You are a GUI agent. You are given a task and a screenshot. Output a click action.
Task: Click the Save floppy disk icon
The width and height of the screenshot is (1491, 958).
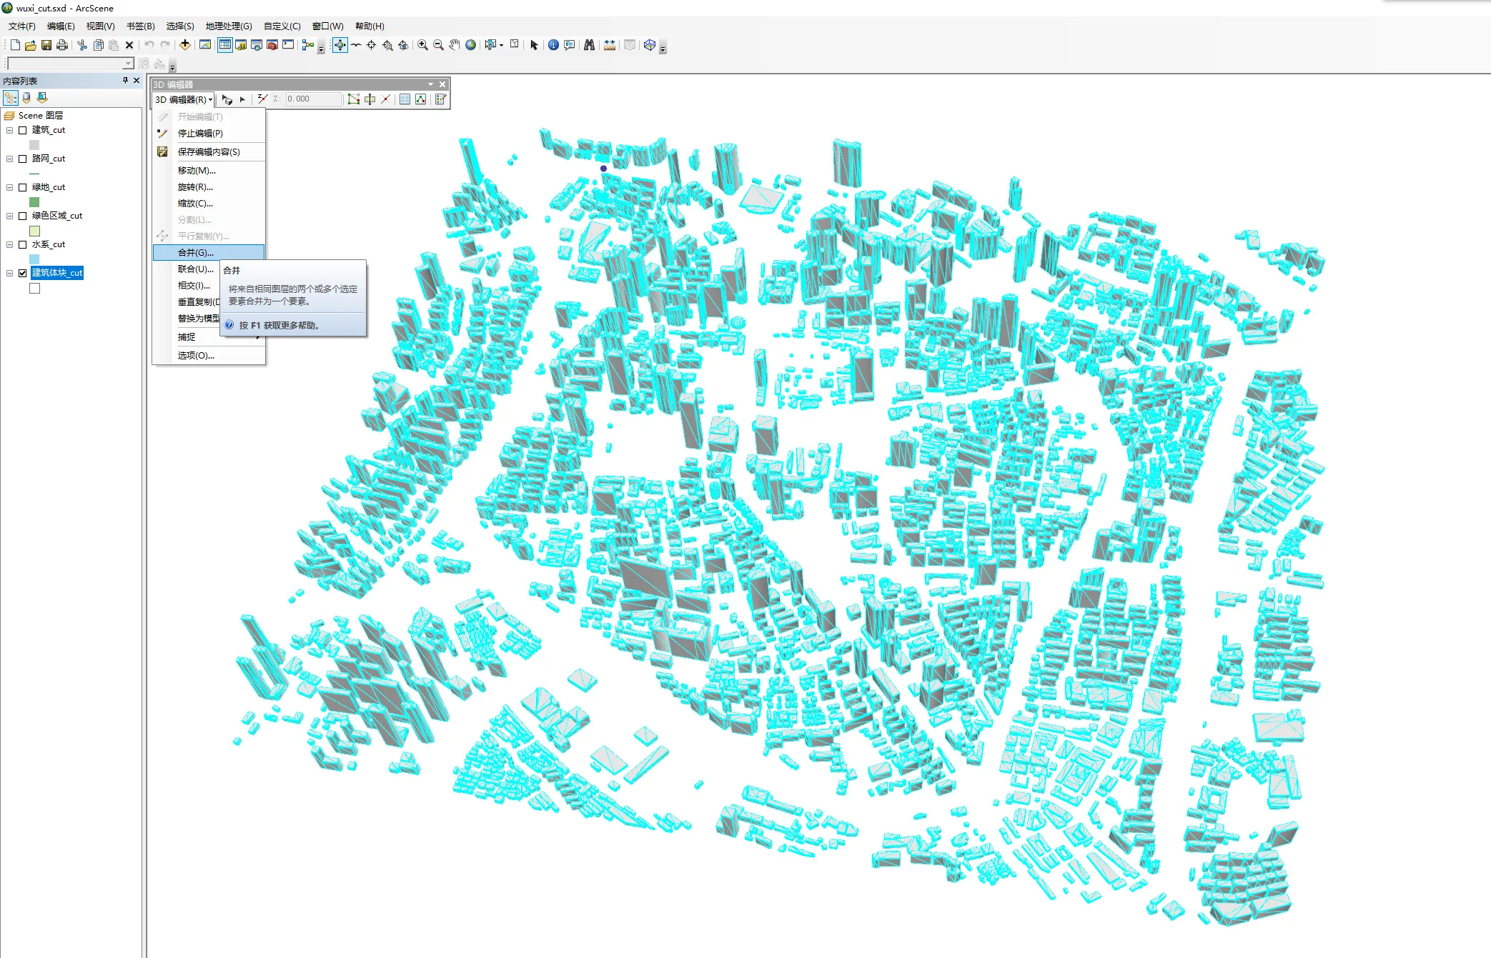[46, 45]
